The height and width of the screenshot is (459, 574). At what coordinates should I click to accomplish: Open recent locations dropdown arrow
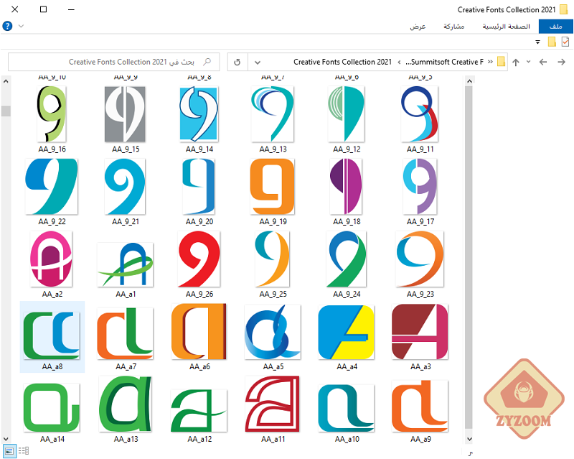click(x=528, y=62)
